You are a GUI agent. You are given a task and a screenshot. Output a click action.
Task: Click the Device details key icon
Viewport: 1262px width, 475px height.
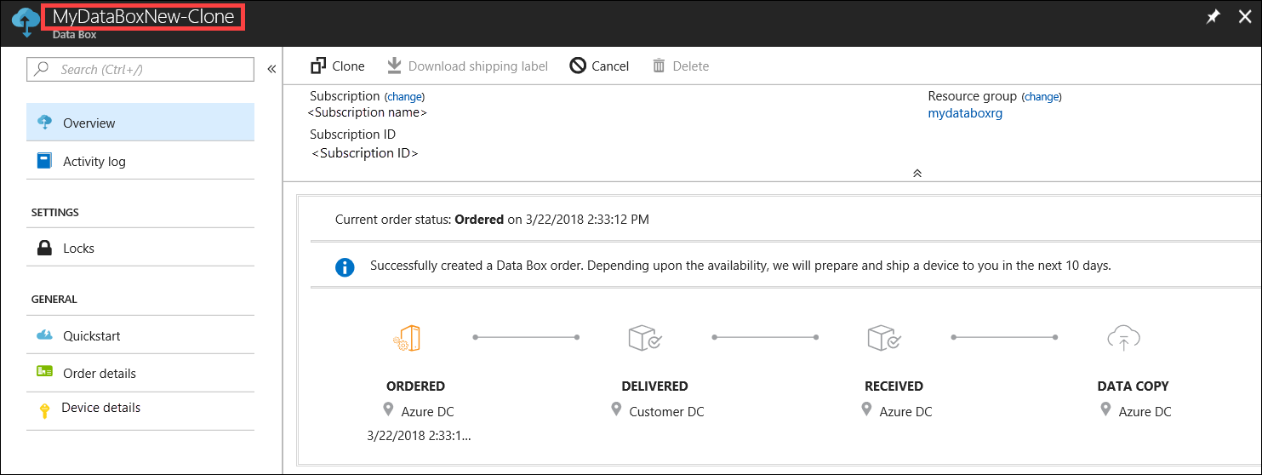click(45, 410)
